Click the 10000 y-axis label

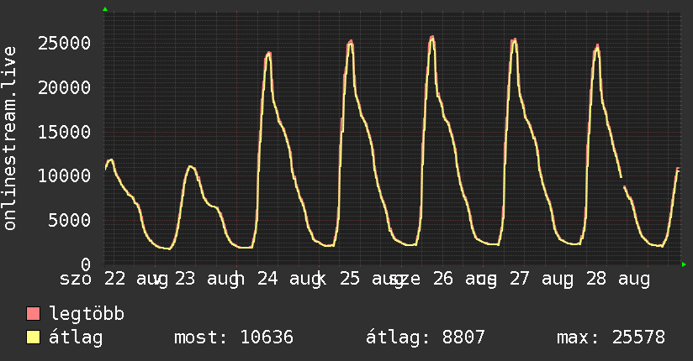(64, 176)
